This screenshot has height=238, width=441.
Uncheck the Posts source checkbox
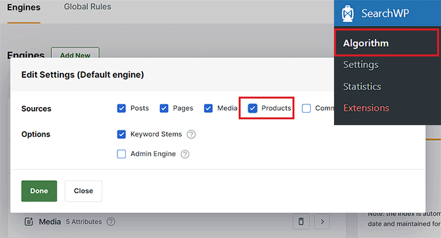point(121,108)
